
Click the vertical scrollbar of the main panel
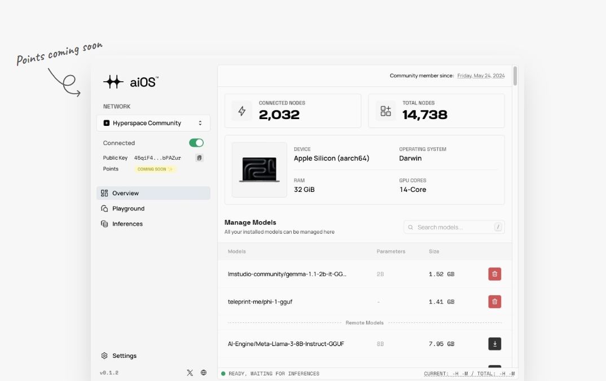pyautogui.click(x=515, y=76)
